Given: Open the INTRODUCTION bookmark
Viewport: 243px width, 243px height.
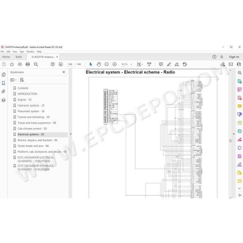Looking at the screenshot, I should pos(27,94).
